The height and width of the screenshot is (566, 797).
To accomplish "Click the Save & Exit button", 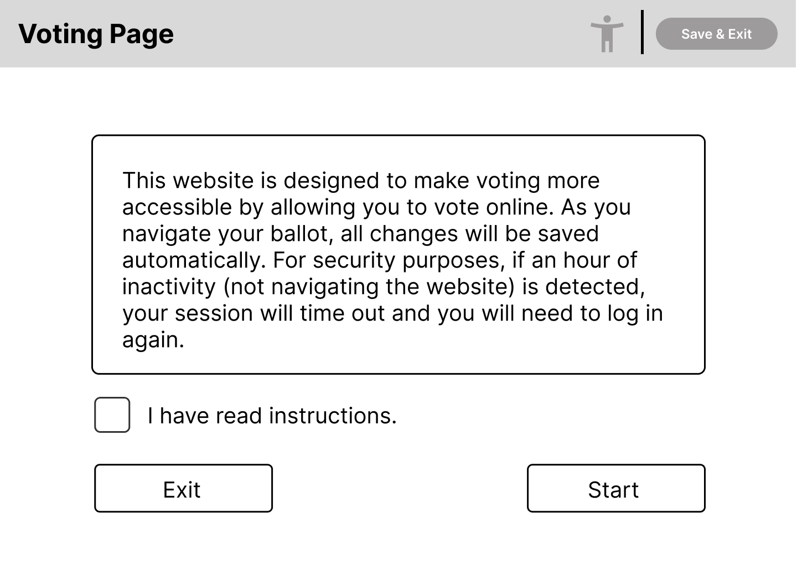I will tap(716, 34).
